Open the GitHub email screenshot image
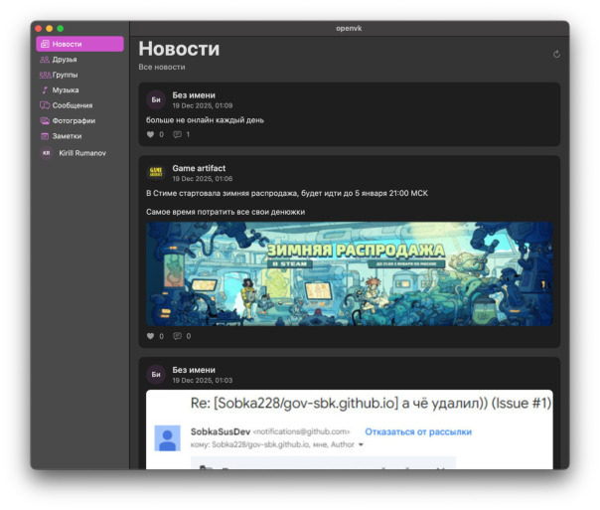The width and height of the screenshot is (600, 510). tap(350, 429)
